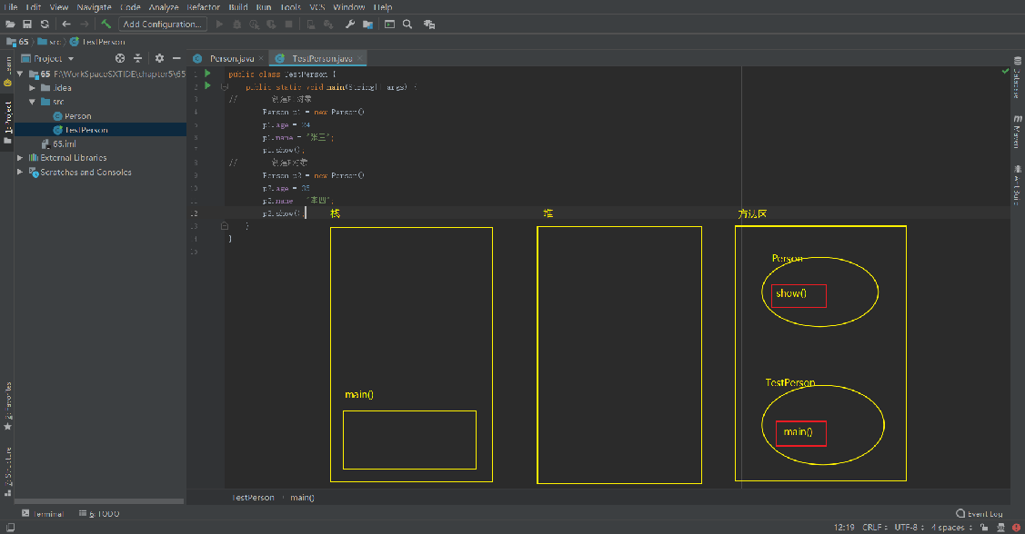Image resolution: width=1025 pixels, height=534 pixels.
Task: Open the 4 spaces indent dropdown
Action: [x=951, y=527]
